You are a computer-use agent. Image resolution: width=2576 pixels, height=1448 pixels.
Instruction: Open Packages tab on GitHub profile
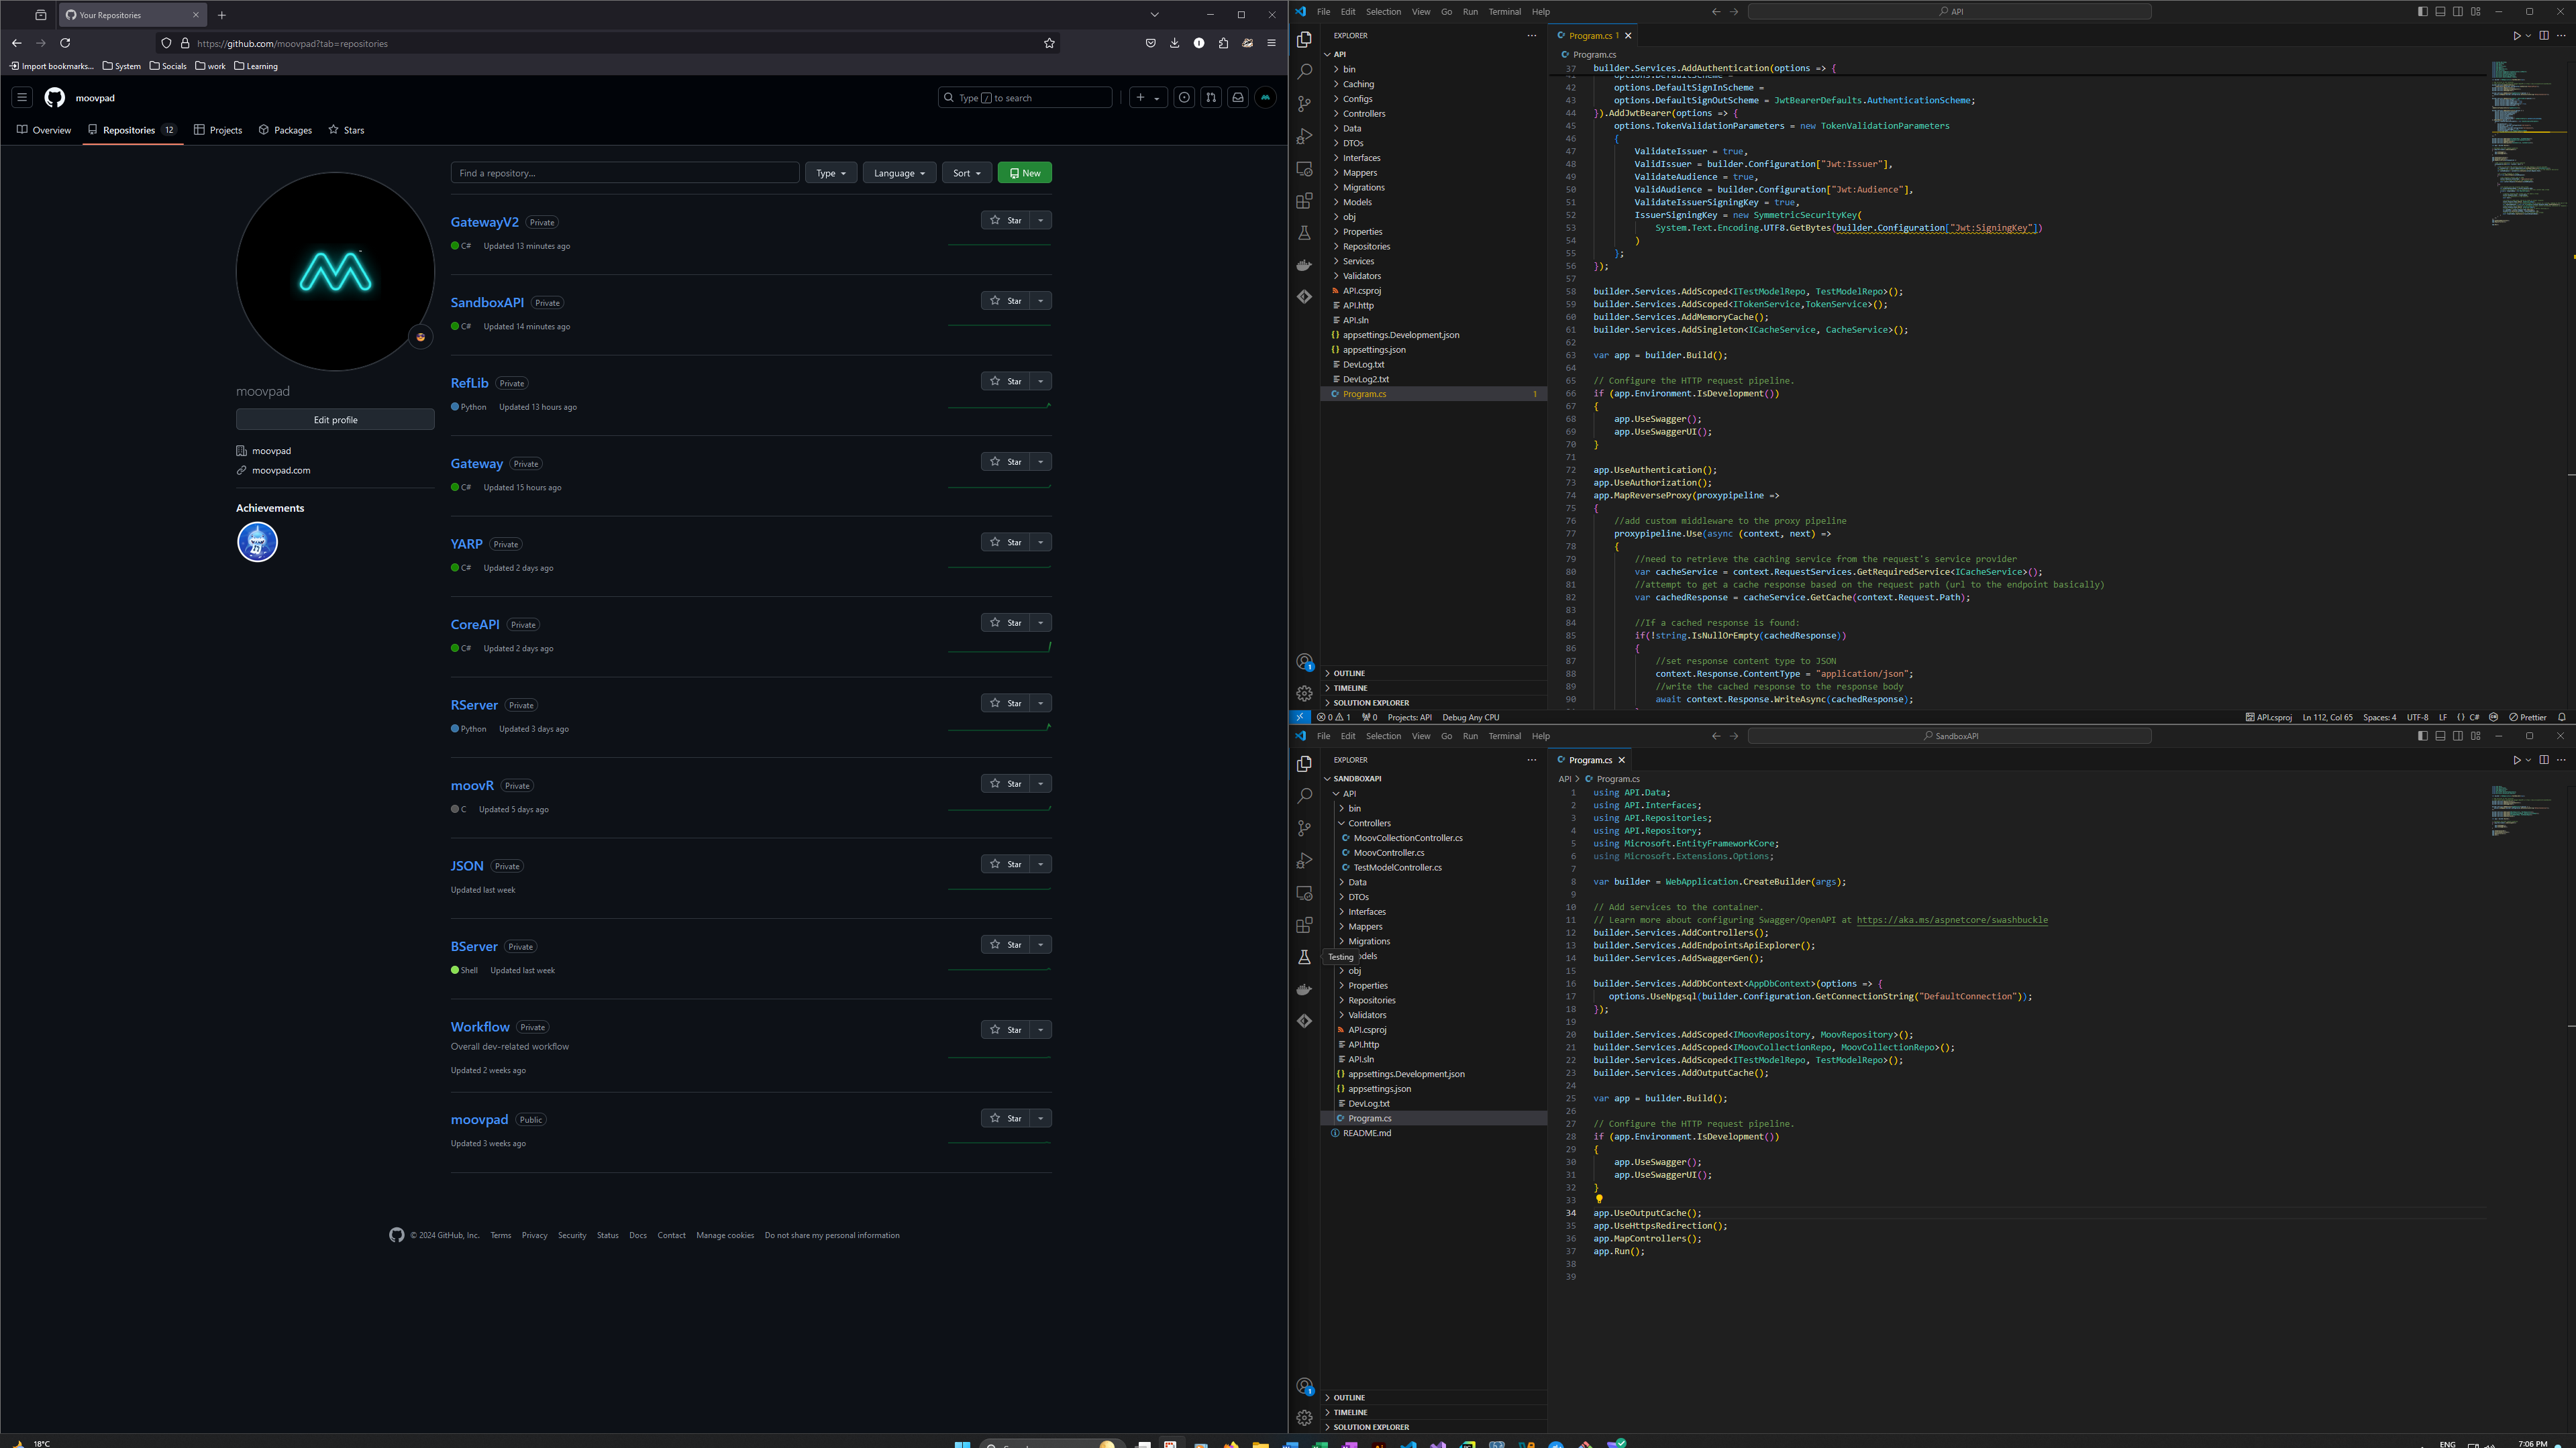[285, 130]
